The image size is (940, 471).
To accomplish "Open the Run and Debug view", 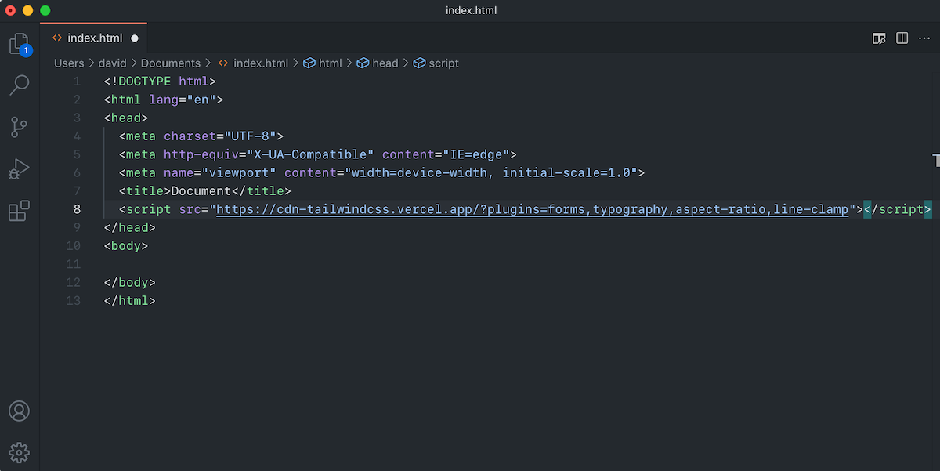I will point(19,168).
